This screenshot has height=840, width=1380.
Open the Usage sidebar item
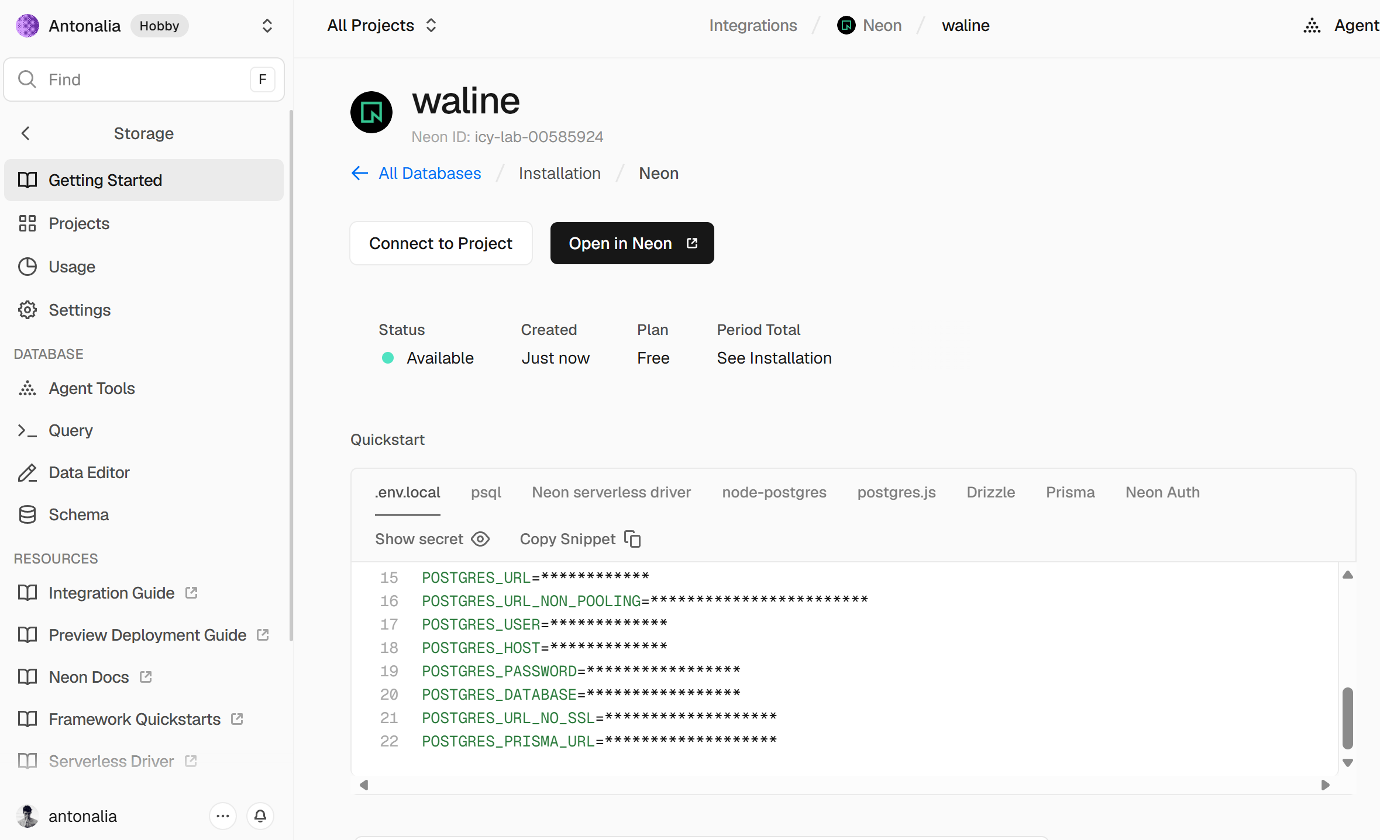[144, 267]
